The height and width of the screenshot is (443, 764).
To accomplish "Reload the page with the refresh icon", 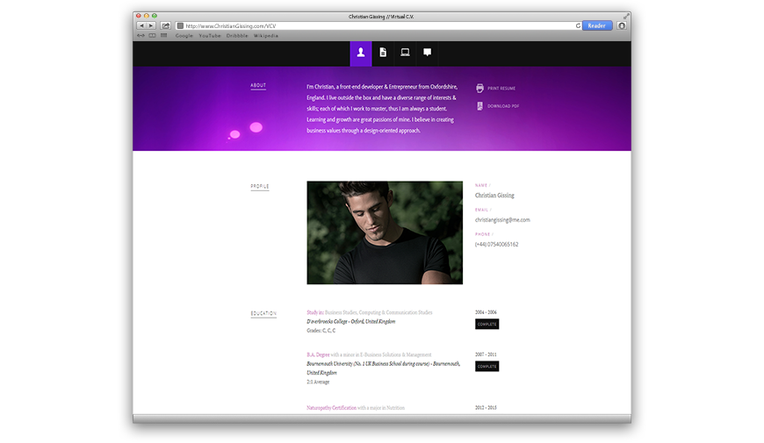I will [578, 26].
